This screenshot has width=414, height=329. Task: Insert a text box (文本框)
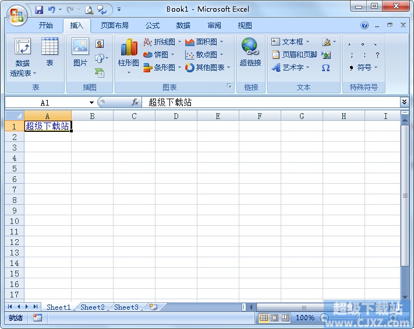tap(290, 42)
